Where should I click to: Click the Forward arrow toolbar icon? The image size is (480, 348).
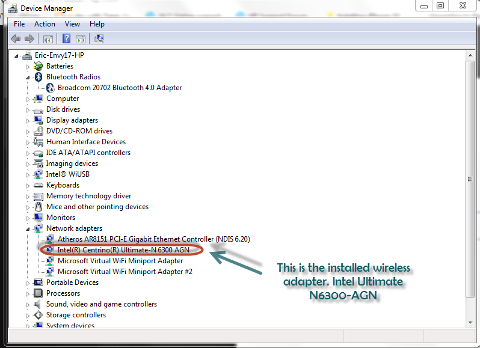point(29,39)
